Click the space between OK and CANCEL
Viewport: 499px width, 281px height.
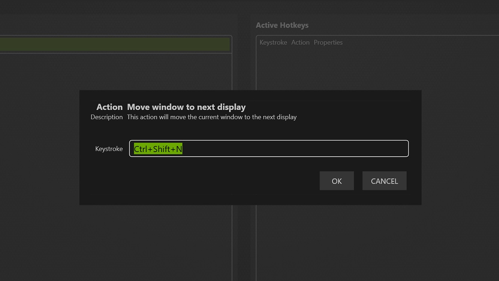pyautogui.click(x=358, y=181)
